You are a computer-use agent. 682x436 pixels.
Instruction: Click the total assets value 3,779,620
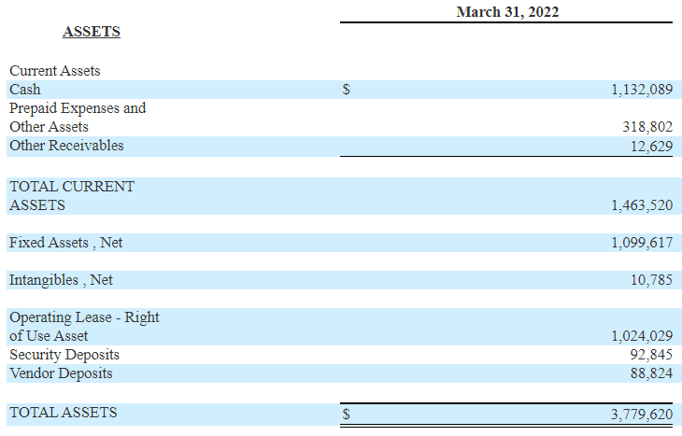point(641,413)
